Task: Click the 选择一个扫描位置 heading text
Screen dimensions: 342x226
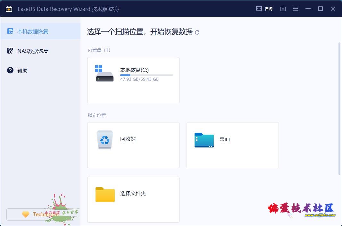Action: click(140, 32)
